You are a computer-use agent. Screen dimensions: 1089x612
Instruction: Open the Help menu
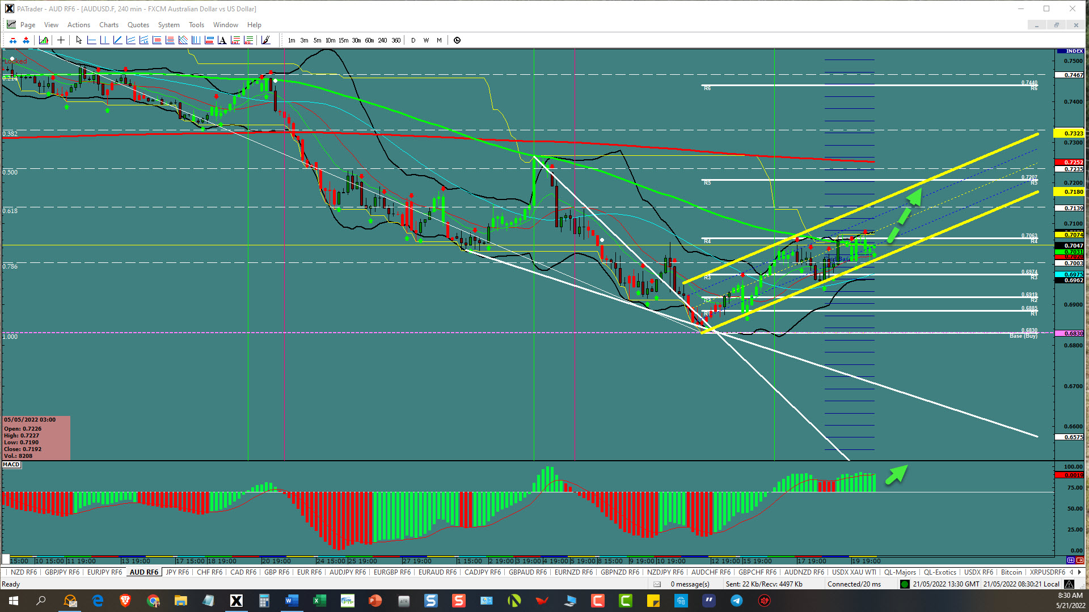[x=254, y=25]
